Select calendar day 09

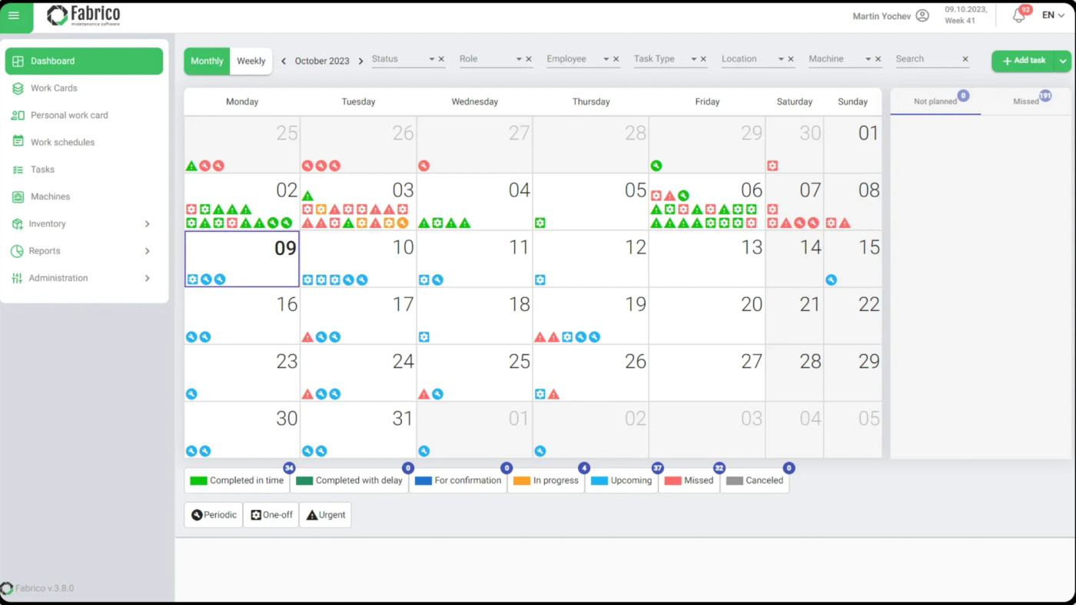242,259
